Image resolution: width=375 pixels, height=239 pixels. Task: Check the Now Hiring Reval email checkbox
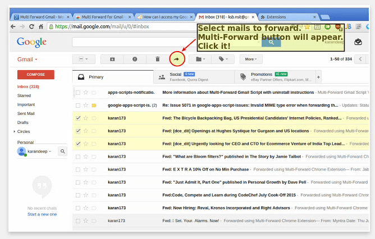pyautogui.click(x=78, y=208)
